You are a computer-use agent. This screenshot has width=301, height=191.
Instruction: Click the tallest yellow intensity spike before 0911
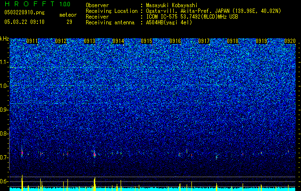click(x=22, y=183)
